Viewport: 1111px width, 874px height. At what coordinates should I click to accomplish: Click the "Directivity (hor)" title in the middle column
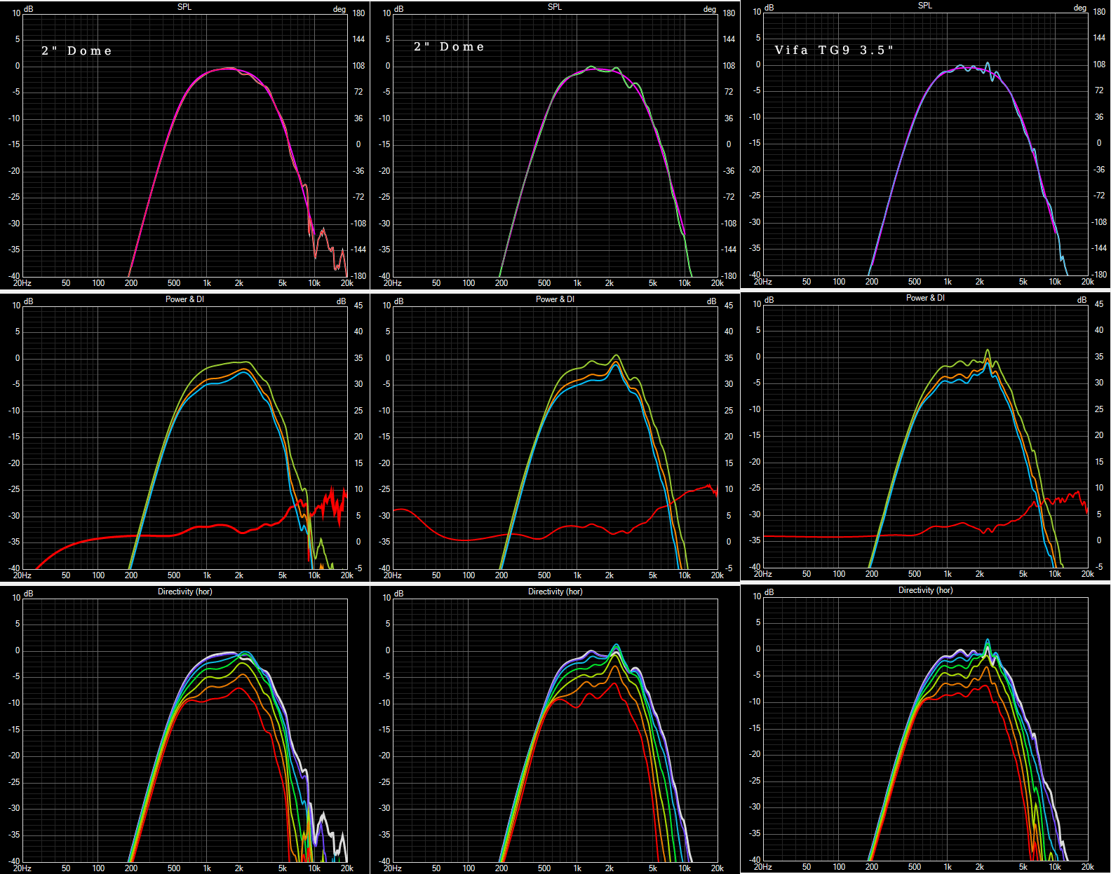click(x=555, y=592)
